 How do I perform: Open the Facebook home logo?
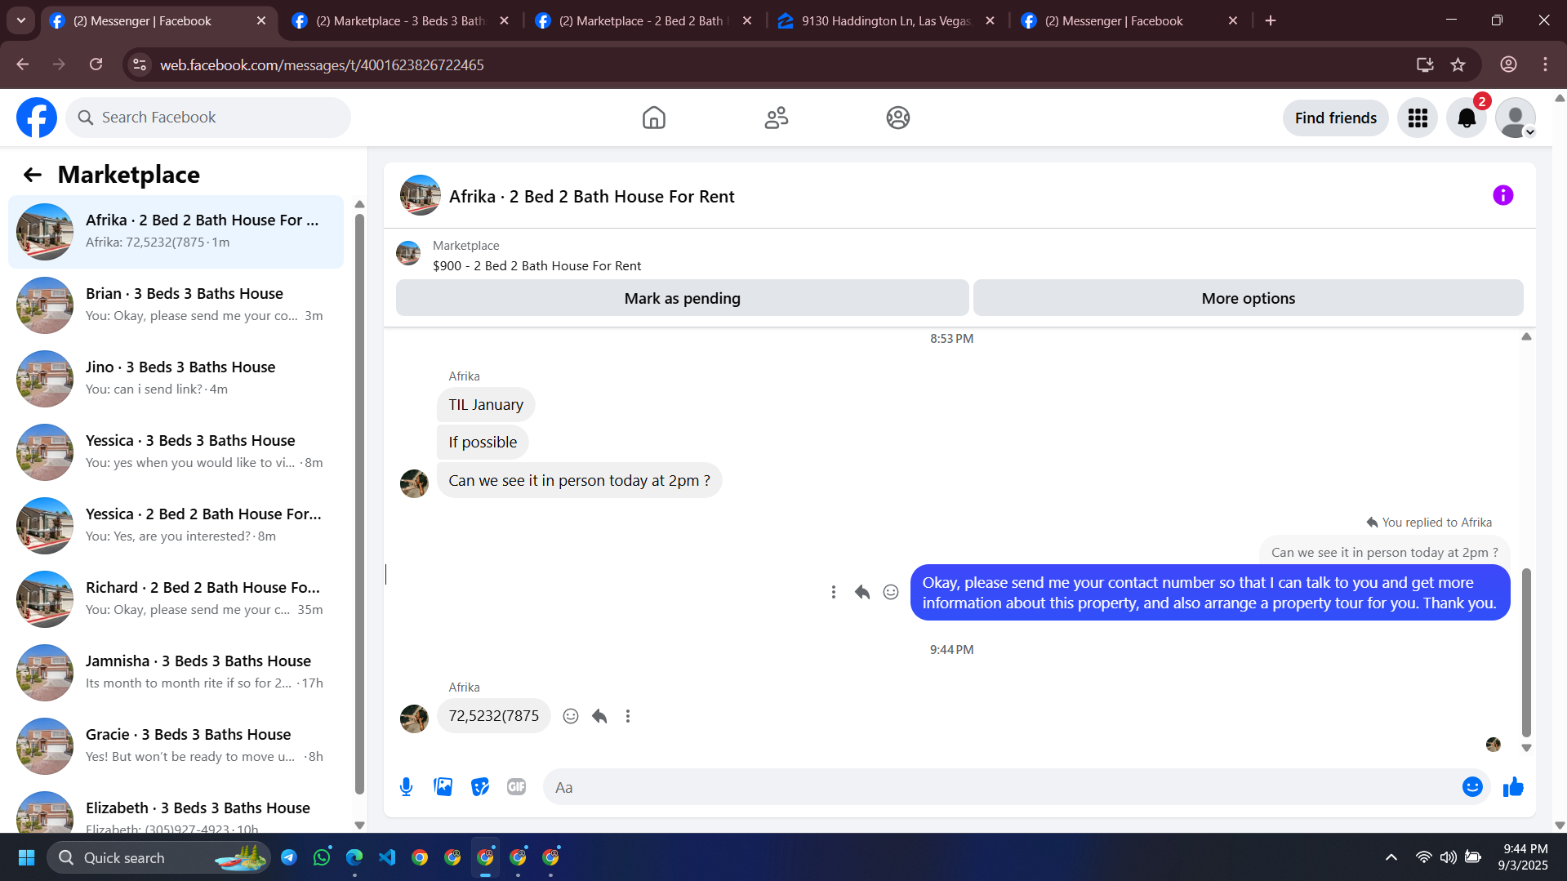point(37,118)
